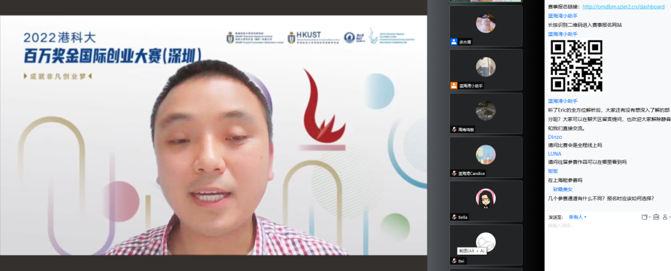
Task: Click the red flame emblem on slide
Action: point(324,107)
